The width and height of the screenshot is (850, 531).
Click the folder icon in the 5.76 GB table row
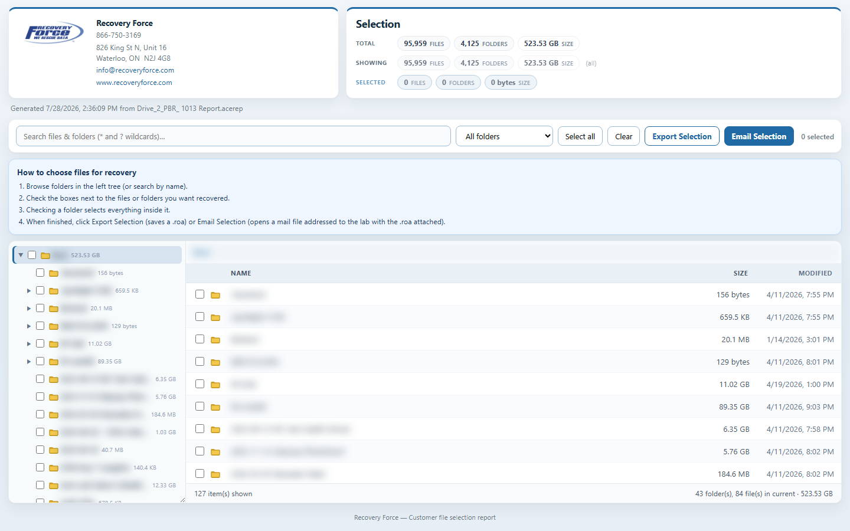click(x=215, y=452)
